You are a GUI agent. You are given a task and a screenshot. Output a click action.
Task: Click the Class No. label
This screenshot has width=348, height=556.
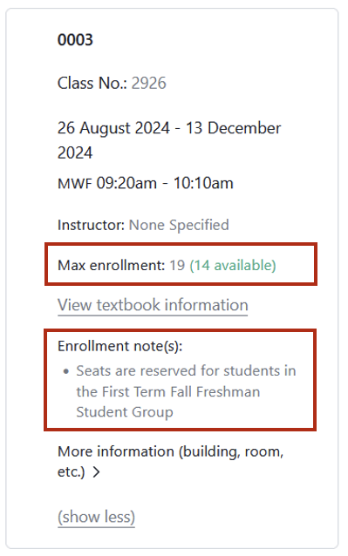point(92,84)
